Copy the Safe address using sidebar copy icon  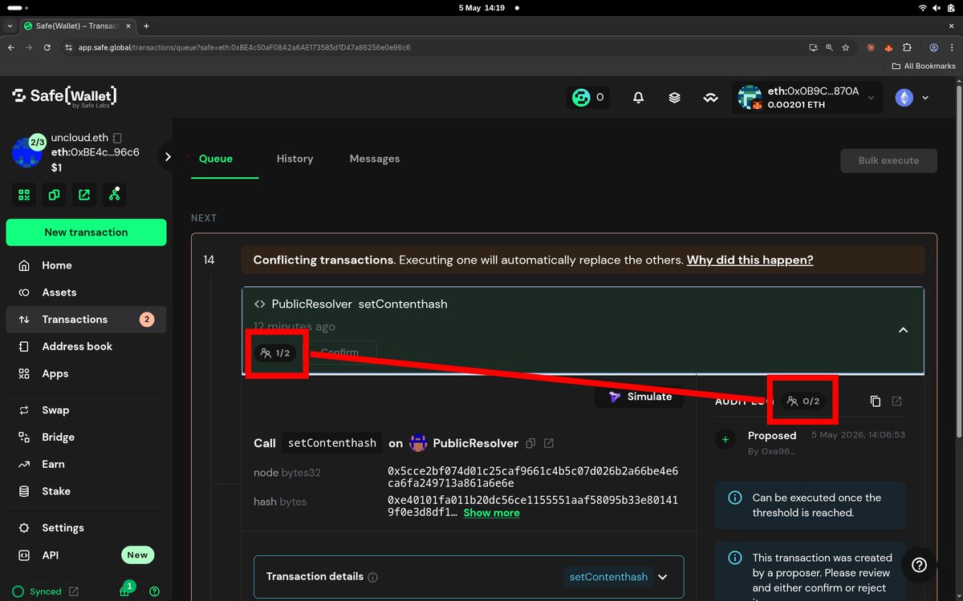pos(54,195)
